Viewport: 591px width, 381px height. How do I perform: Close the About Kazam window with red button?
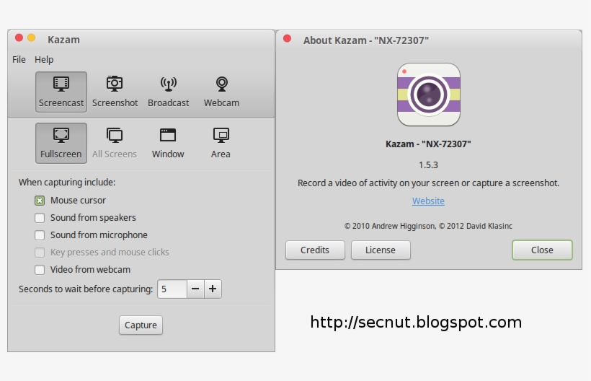(287, 38)
